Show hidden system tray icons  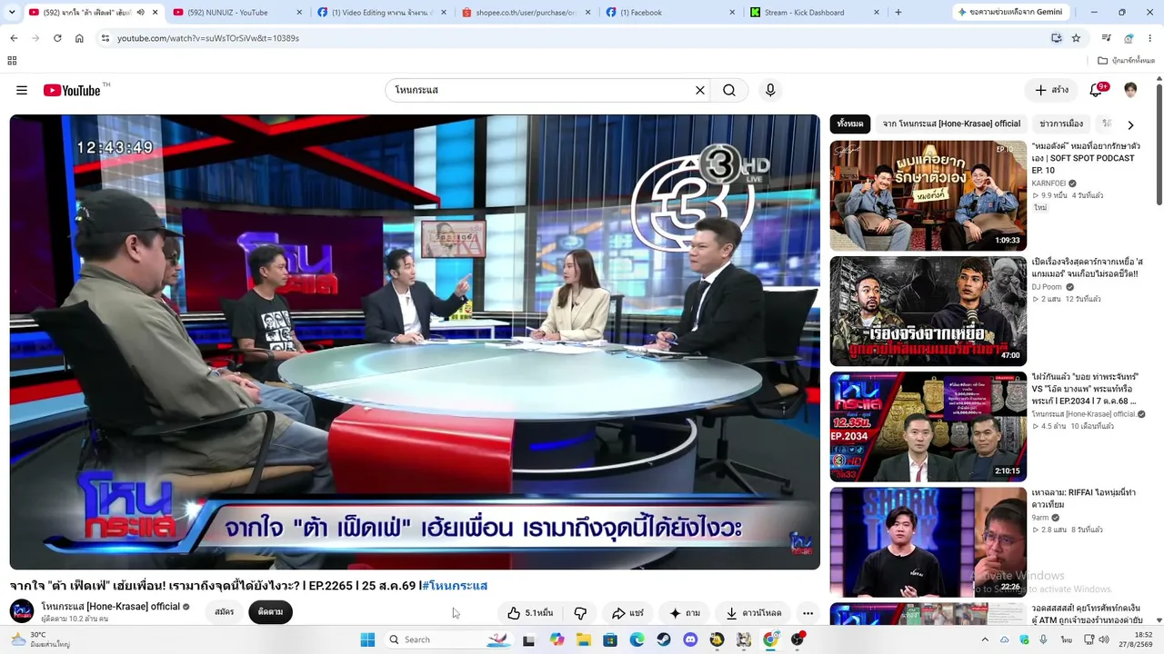pos(985,639)
